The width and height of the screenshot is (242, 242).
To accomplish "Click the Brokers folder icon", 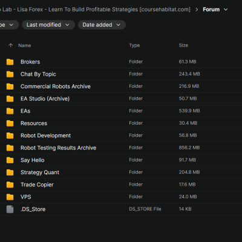I will click(x=10, y=62).
